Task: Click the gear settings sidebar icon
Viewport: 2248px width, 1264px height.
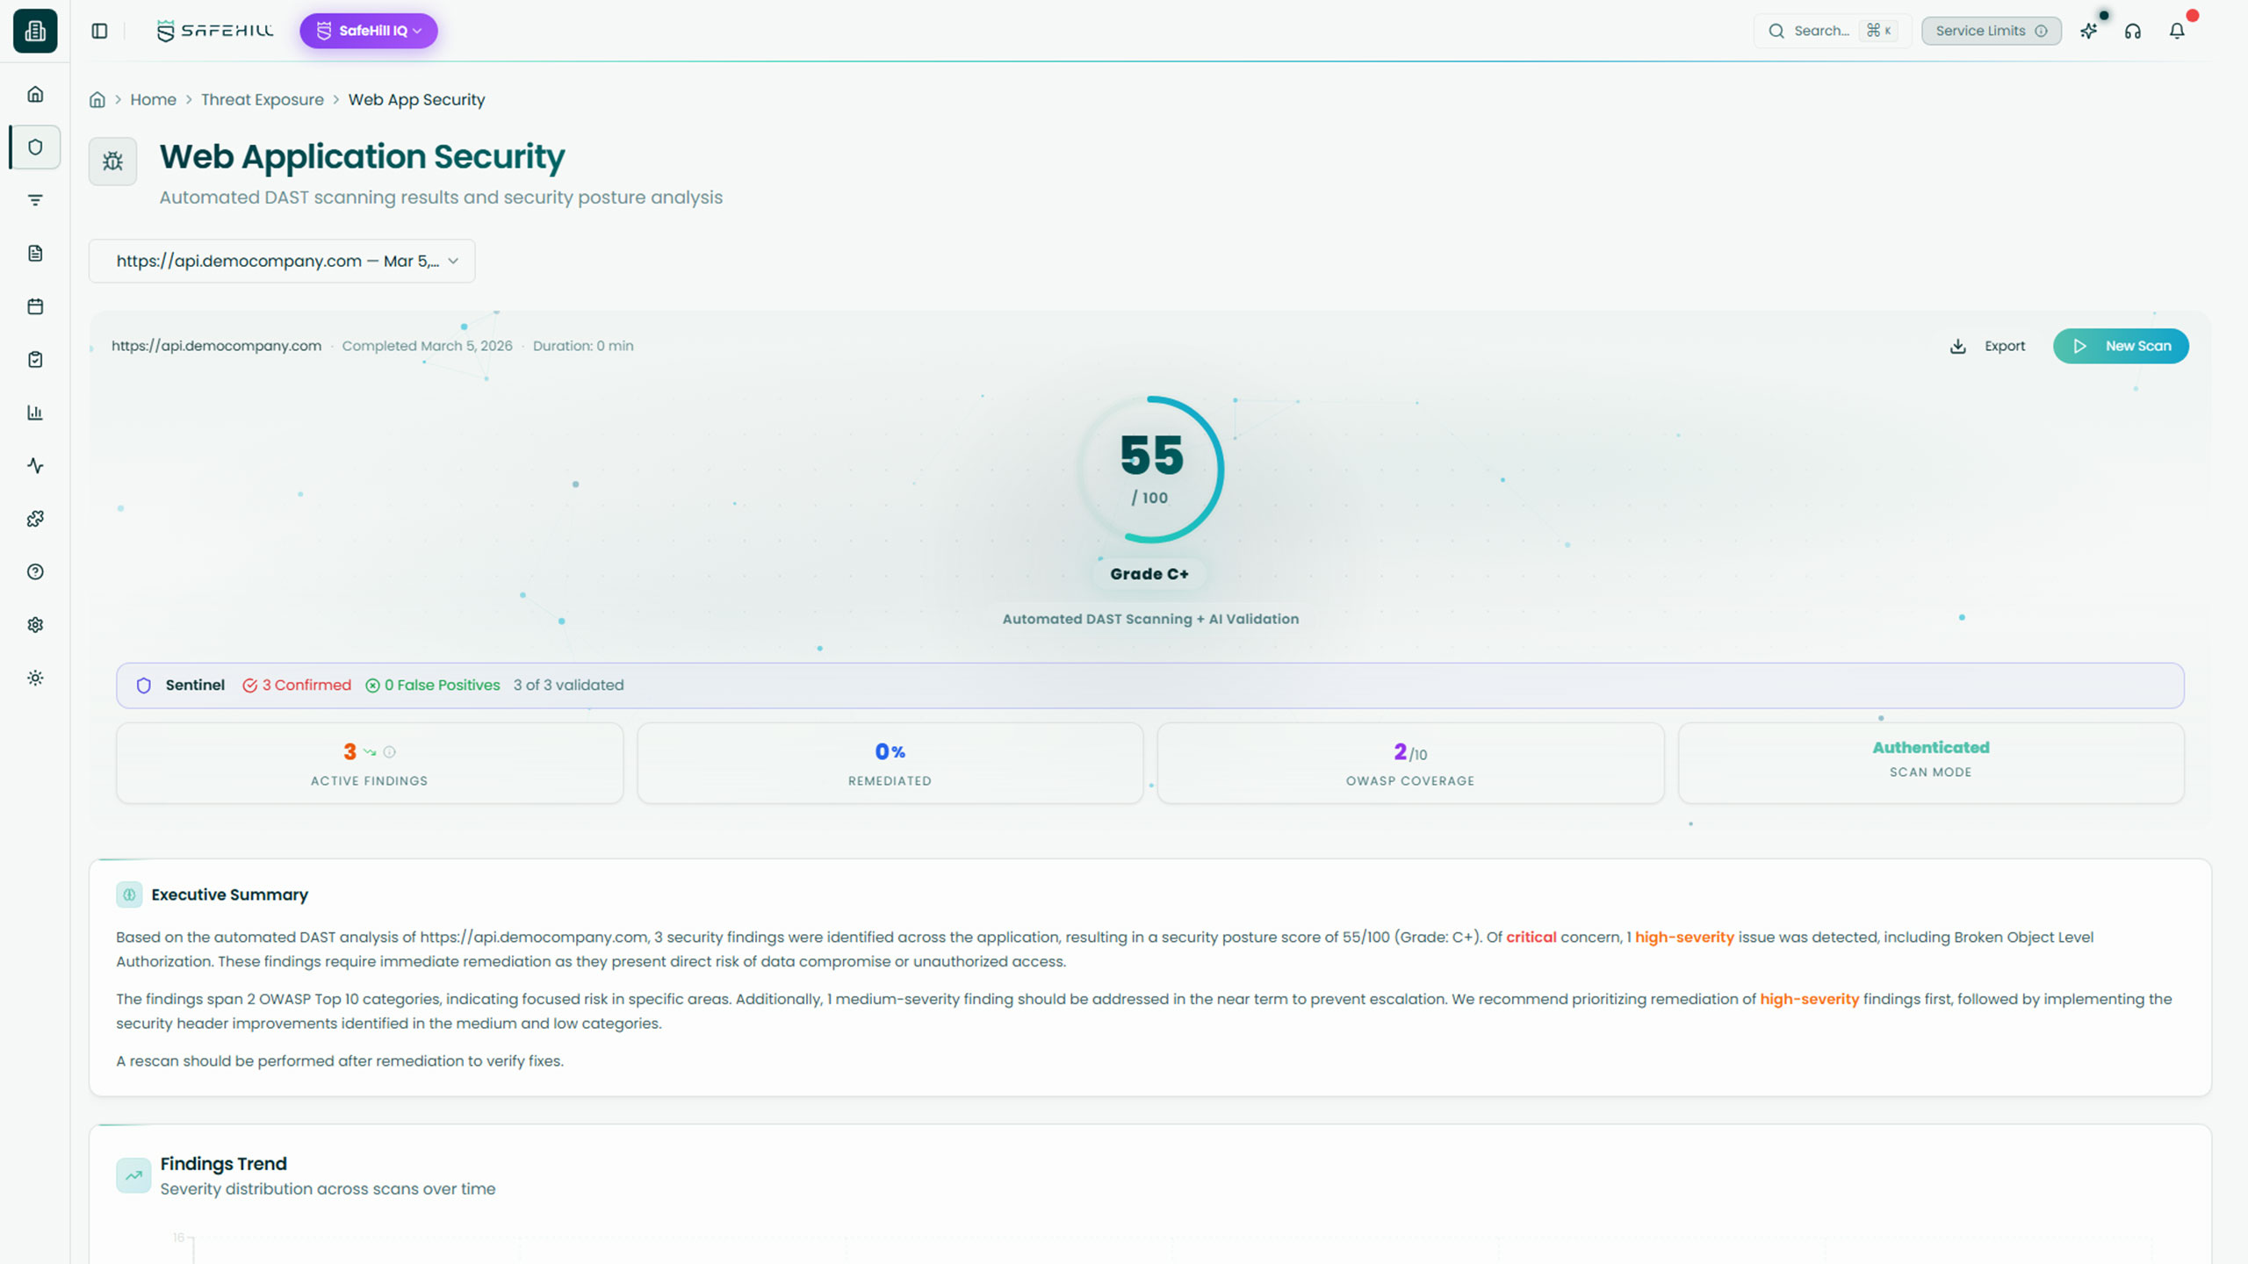Action: point(35,625)
